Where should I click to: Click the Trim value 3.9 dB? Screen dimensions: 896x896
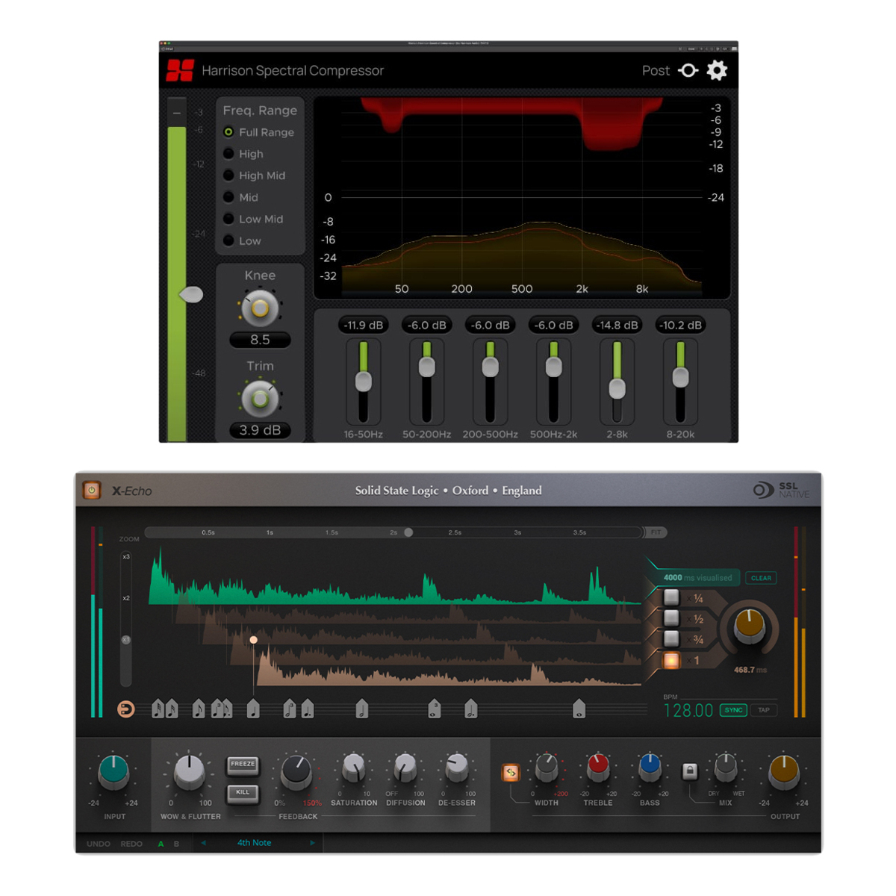[x=260, y=430]
